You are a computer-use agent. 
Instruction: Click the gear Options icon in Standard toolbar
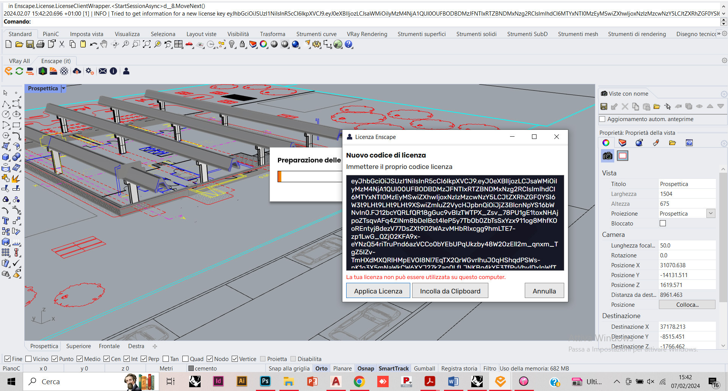click(x=317, y=44)
